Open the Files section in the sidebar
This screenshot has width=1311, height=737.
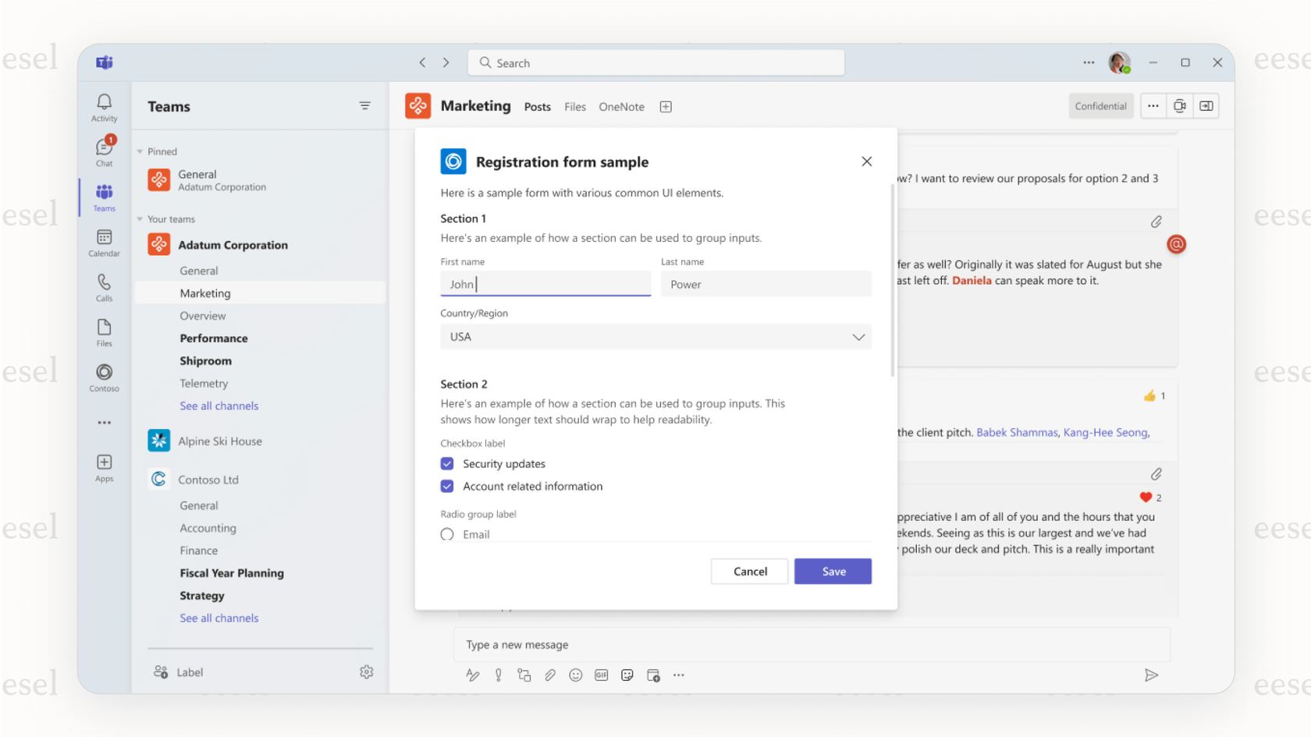(x=104, y=331)
